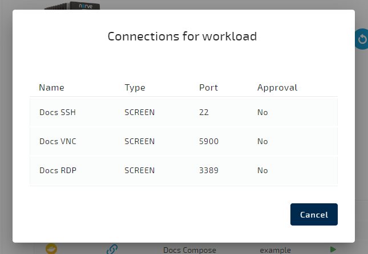The height and width of the screenshot is (254, 368).
Task: Select the Docs RDP connection name
Action: [58, 170]
